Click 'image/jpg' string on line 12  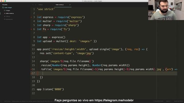point(84,53)
